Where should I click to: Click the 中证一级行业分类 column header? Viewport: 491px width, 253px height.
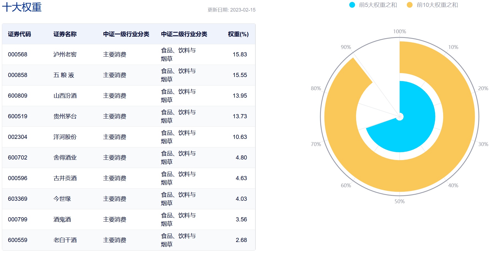[x=126, y=34]
